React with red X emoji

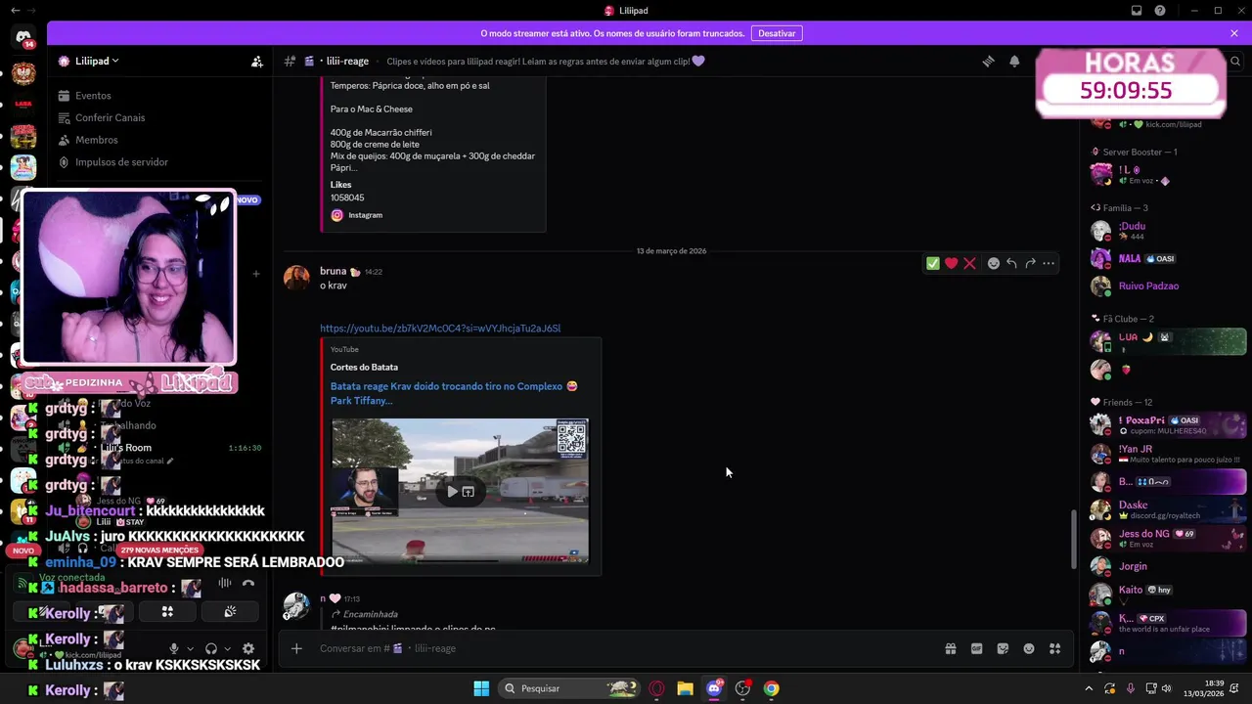tap(969, 263)
